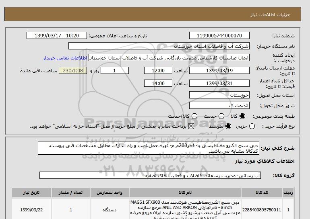Select the کالا radio button

point(242,116)
